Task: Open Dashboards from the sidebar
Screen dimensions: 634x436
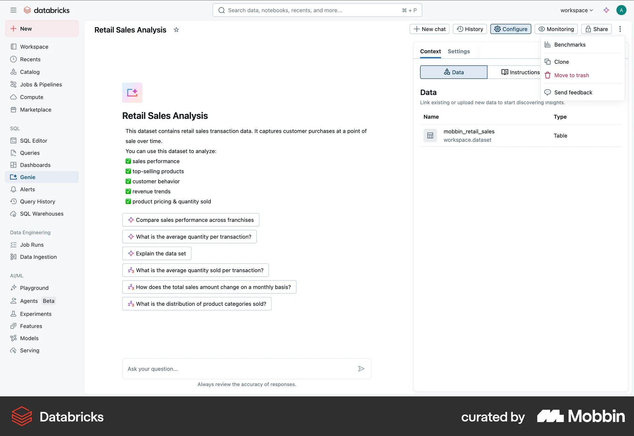Action: 35,165
